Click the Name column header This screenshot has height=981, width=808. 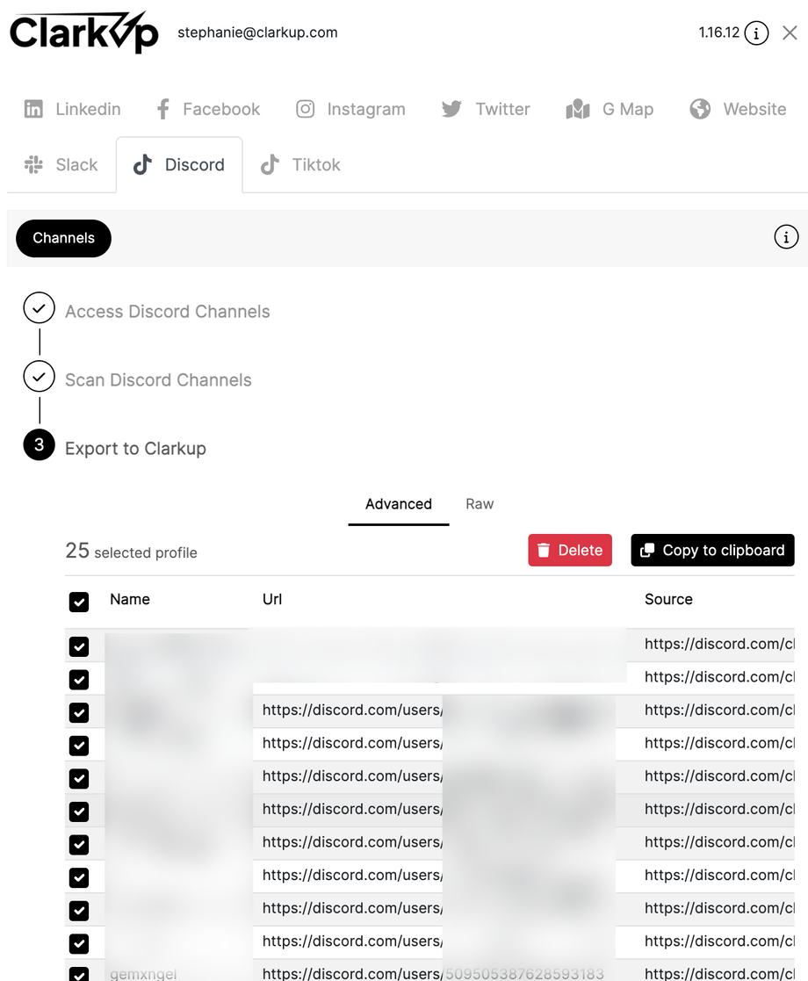130,599
